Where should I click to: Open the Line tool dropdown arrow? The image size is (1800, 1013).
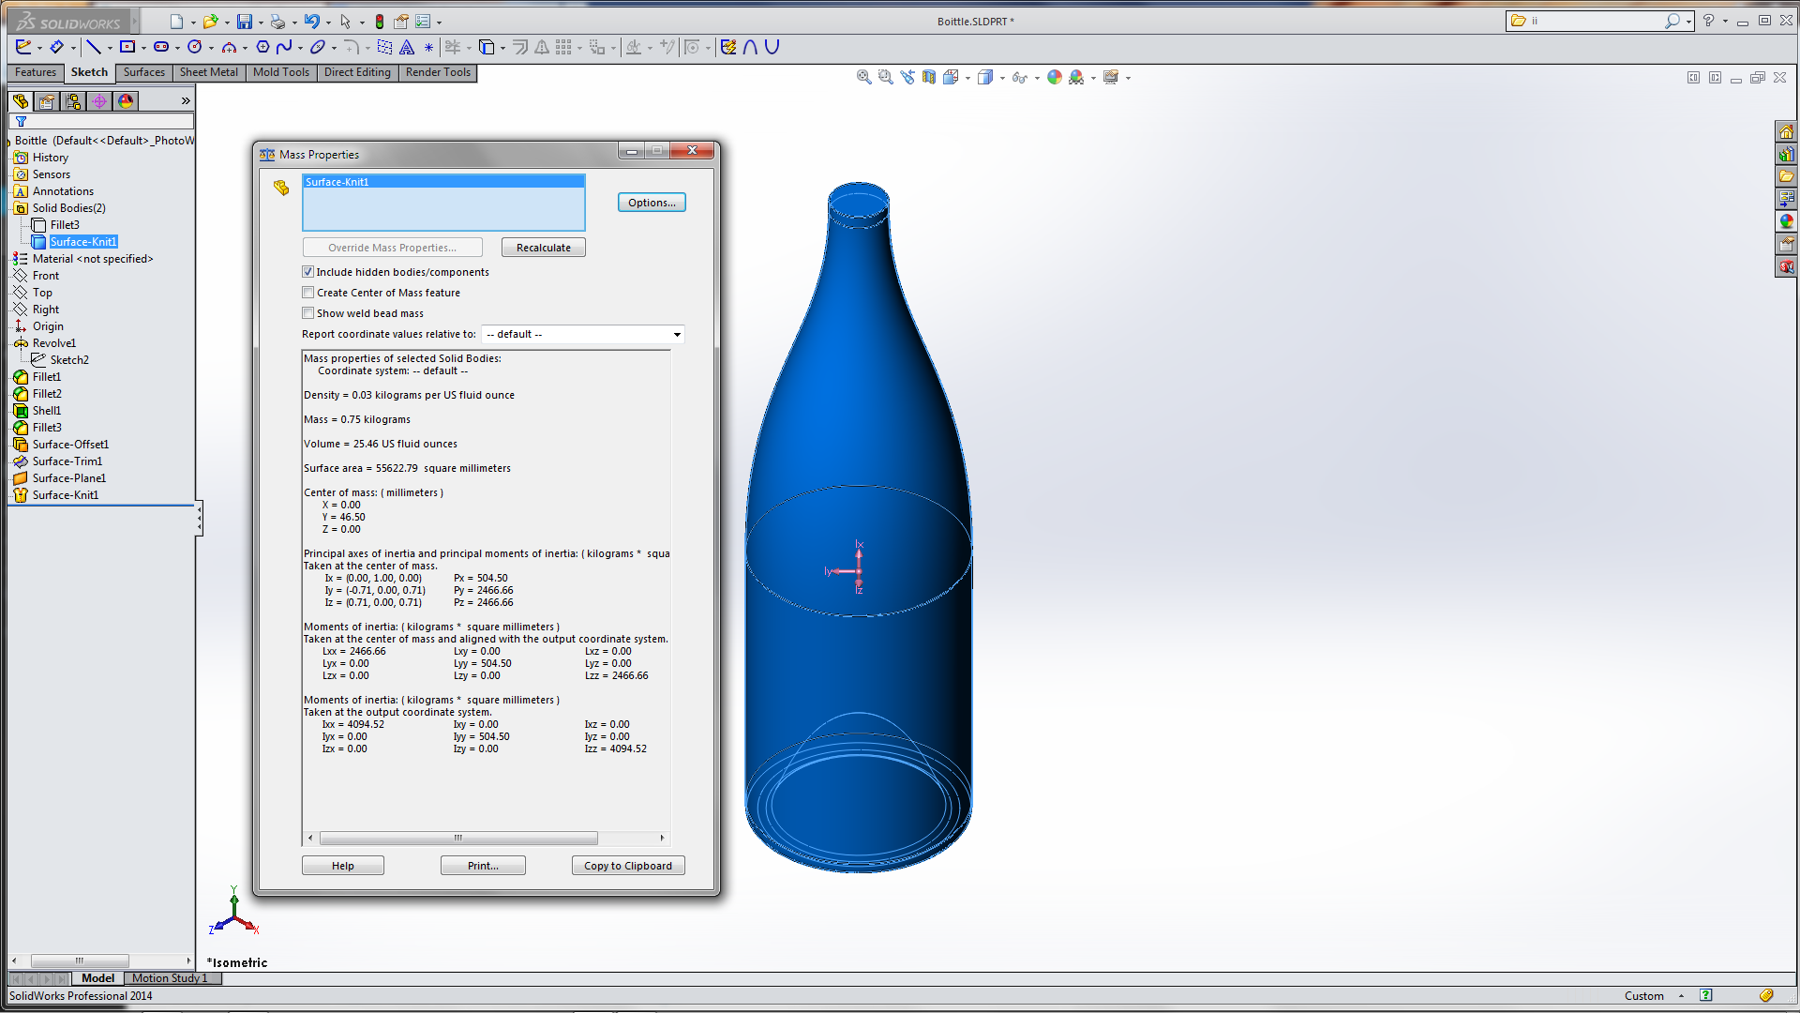coord(110,48)
